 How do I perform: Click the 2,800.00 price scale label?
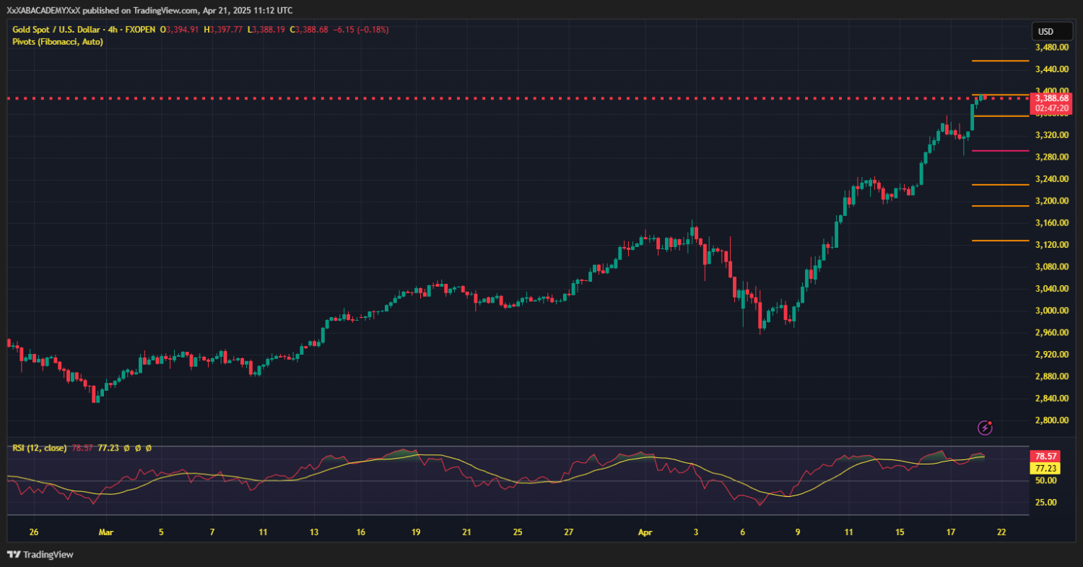click(x=1051, y=420)
